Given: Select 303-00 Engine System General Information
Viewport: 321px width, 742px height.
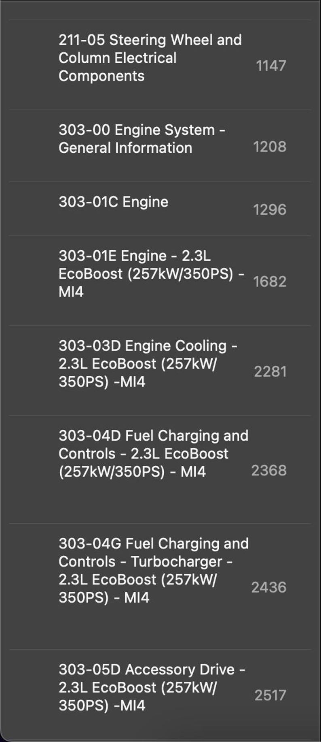Looking at the screenshot, I should (x=141, y=139).
